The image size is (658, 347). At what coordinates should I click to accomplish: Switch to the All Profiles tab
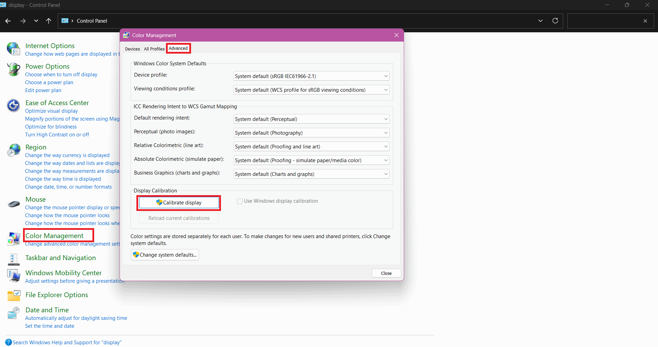pos(154,49)
